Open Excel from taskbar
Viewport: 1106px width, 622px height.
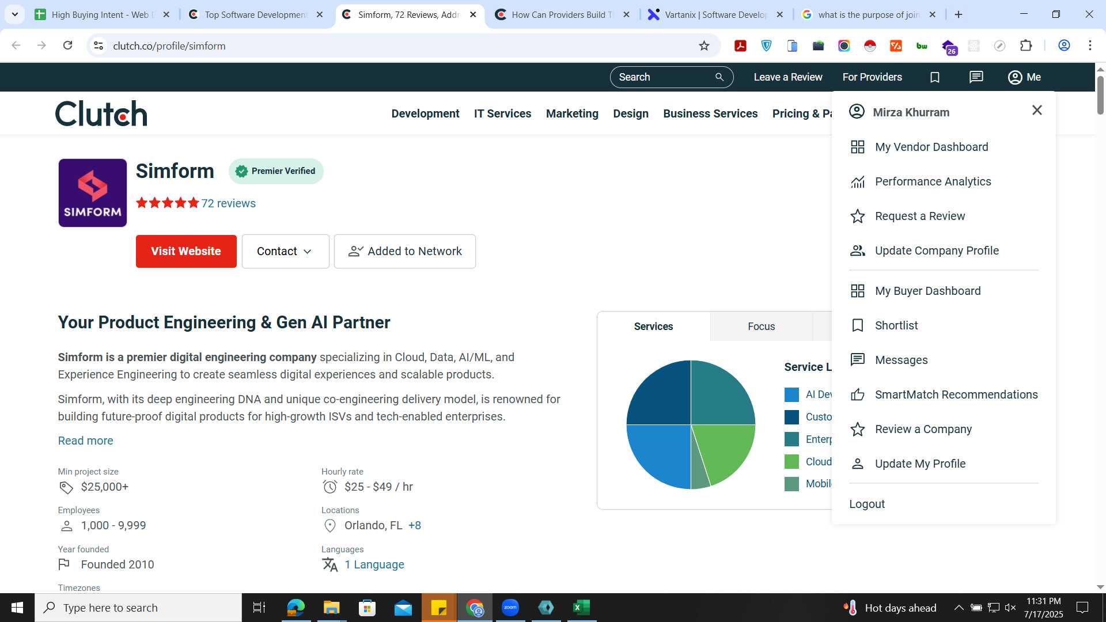coord(581,608)
